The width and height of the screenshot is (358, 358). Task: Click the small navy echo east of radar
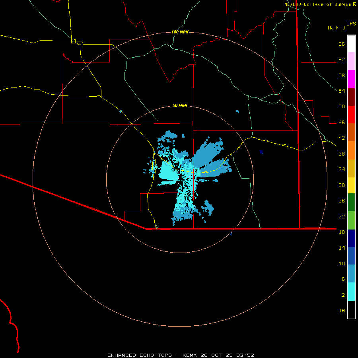pos(261,152)
